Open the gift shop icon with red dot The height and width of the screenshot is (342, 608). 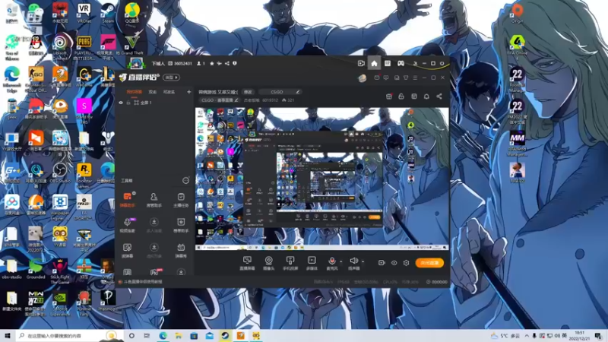click(389, 97)
